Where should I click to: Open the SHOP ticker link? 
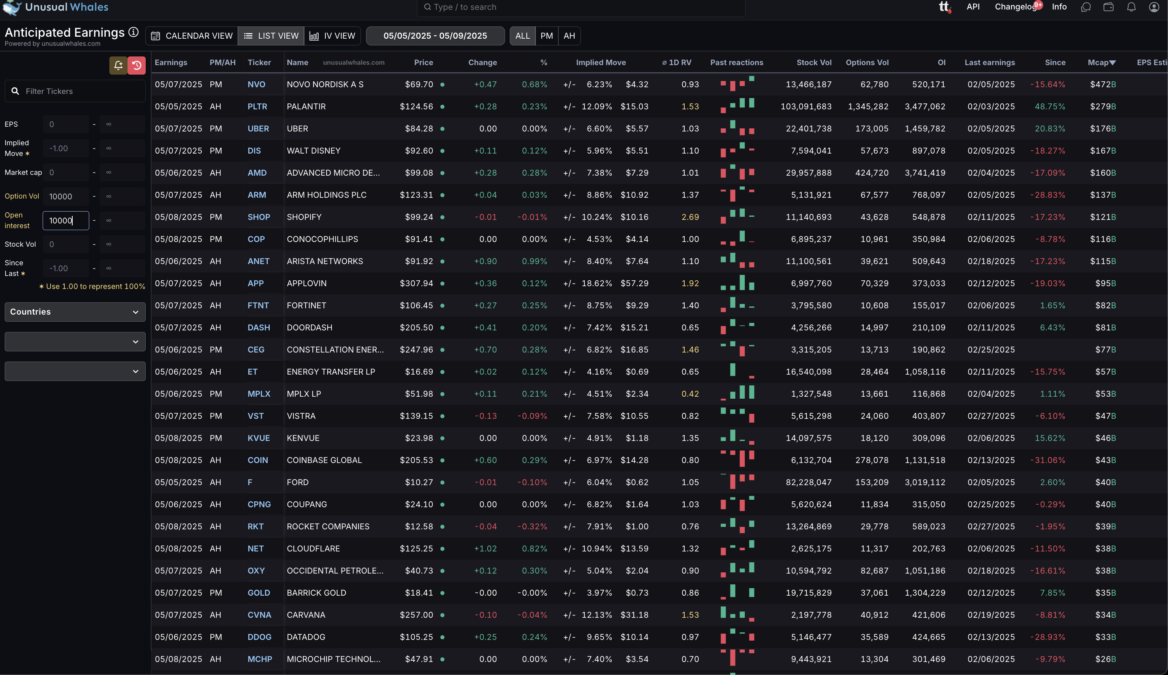coord(259,217)
